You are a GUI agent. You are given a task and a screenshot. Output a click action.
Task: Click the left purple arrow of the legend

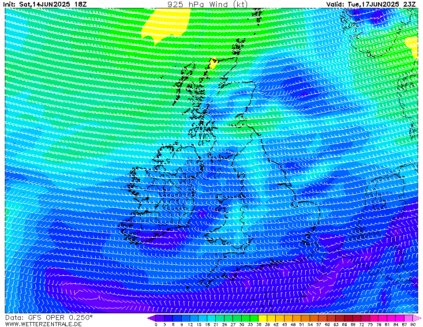152,318
